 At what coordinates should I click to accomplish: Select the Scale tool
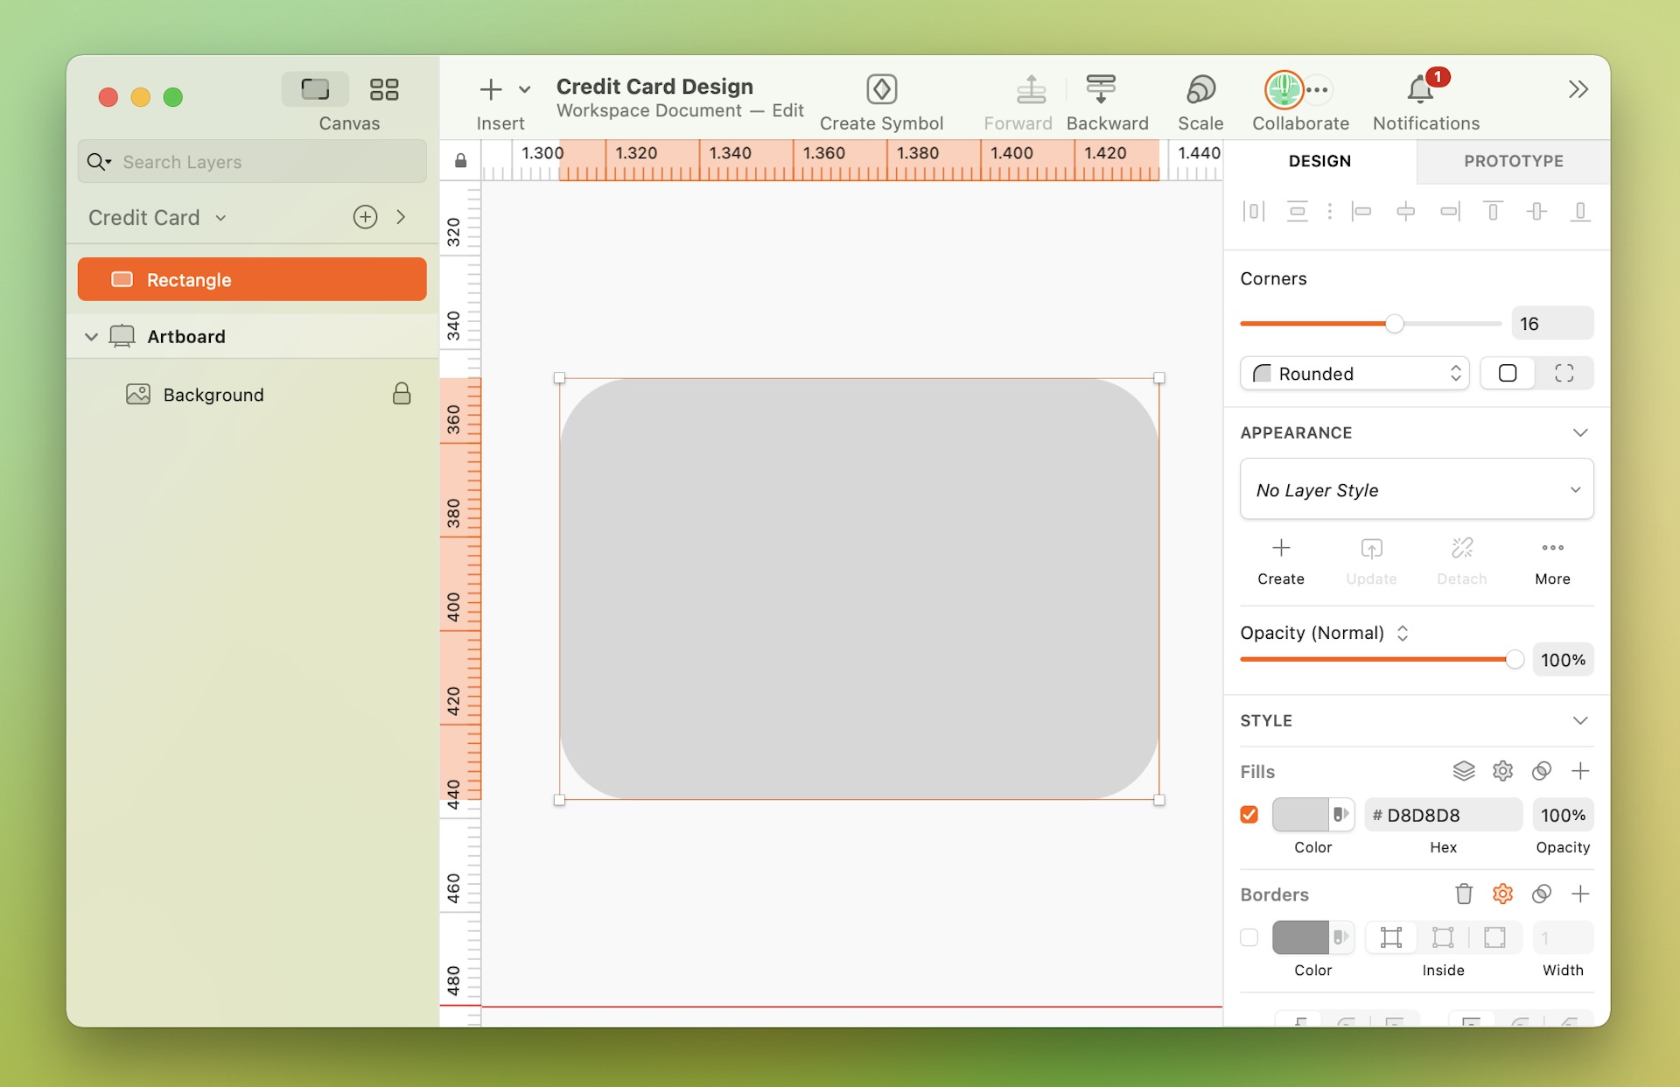pyautogui.click(x=1200, y=89)
